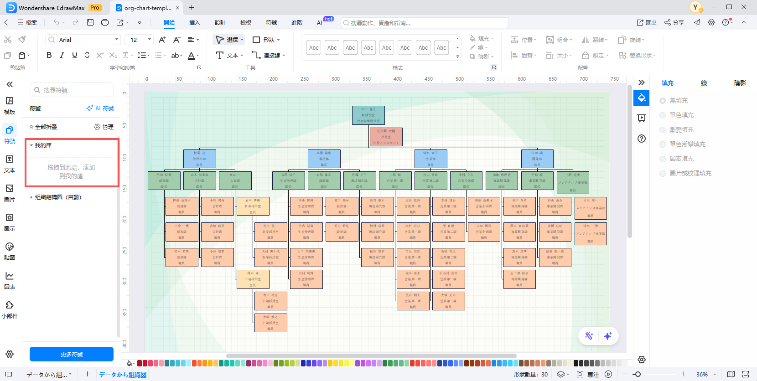Click the Save icon in toolbar
The height and width of the screenshot is (381, 757).
90,22
